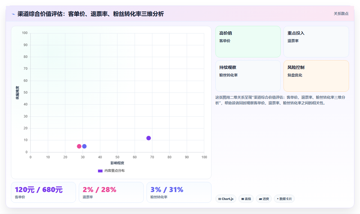Click 客单价 text in 高价值 card

click(225, 41)
